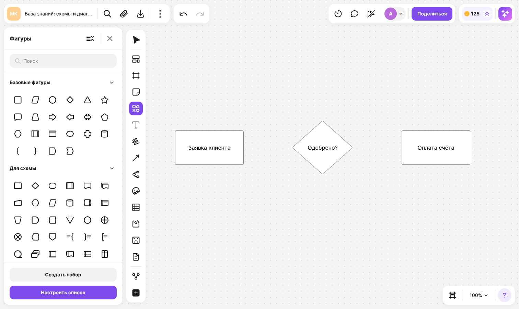Select the frame tool in toolbar

tap(136, 76)
